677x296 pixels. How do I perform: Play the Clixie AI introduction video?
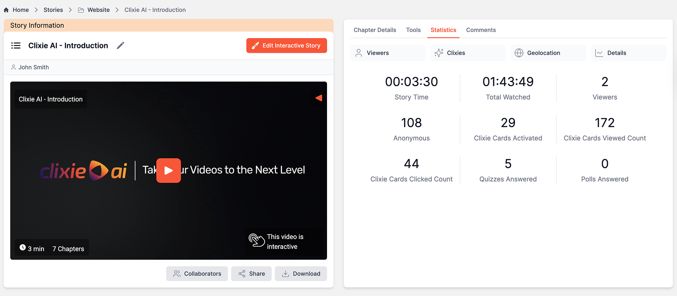tap(169, 171)
